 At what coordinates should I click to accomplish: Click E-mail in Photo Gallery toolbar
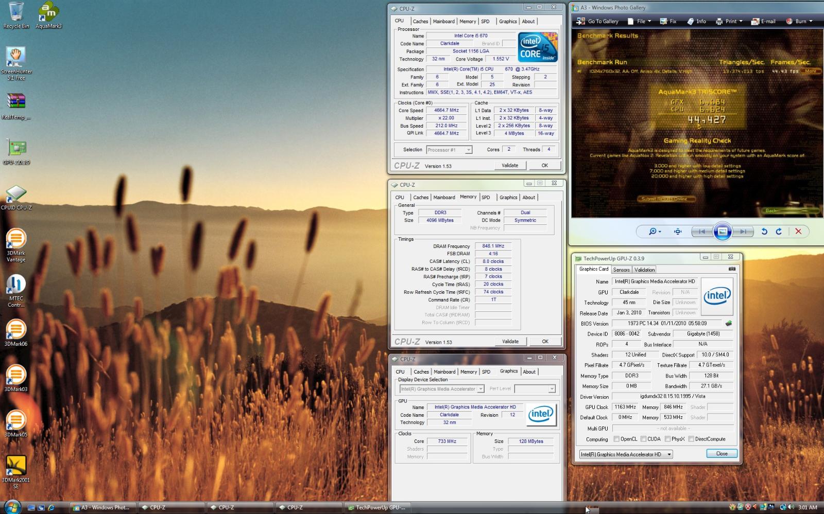[763, 21]
